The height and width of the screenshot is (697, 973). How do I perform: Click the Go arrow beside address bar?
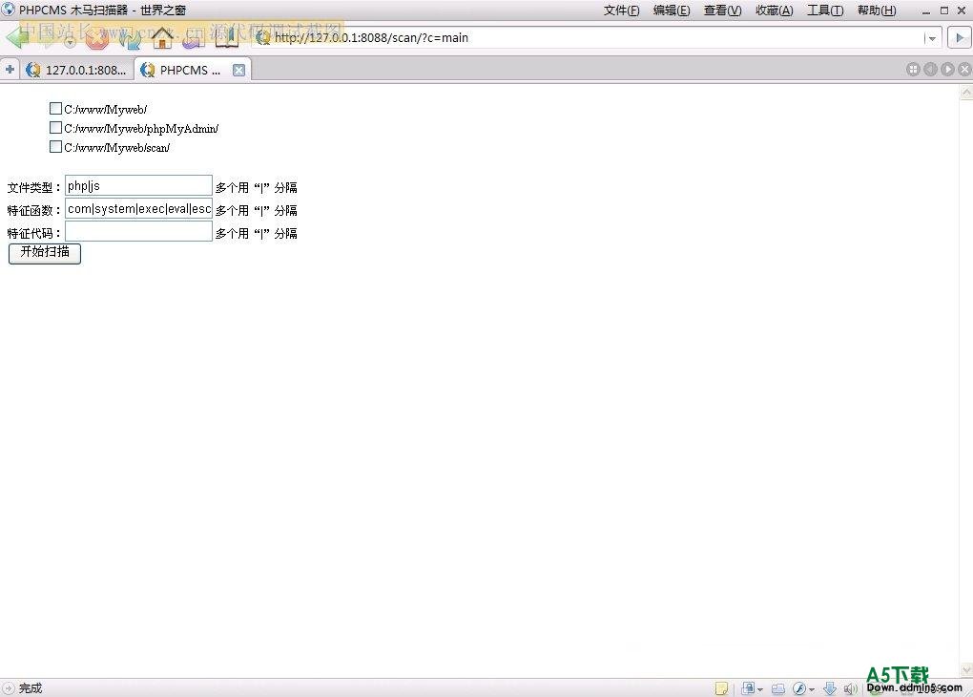pos(960,38)
